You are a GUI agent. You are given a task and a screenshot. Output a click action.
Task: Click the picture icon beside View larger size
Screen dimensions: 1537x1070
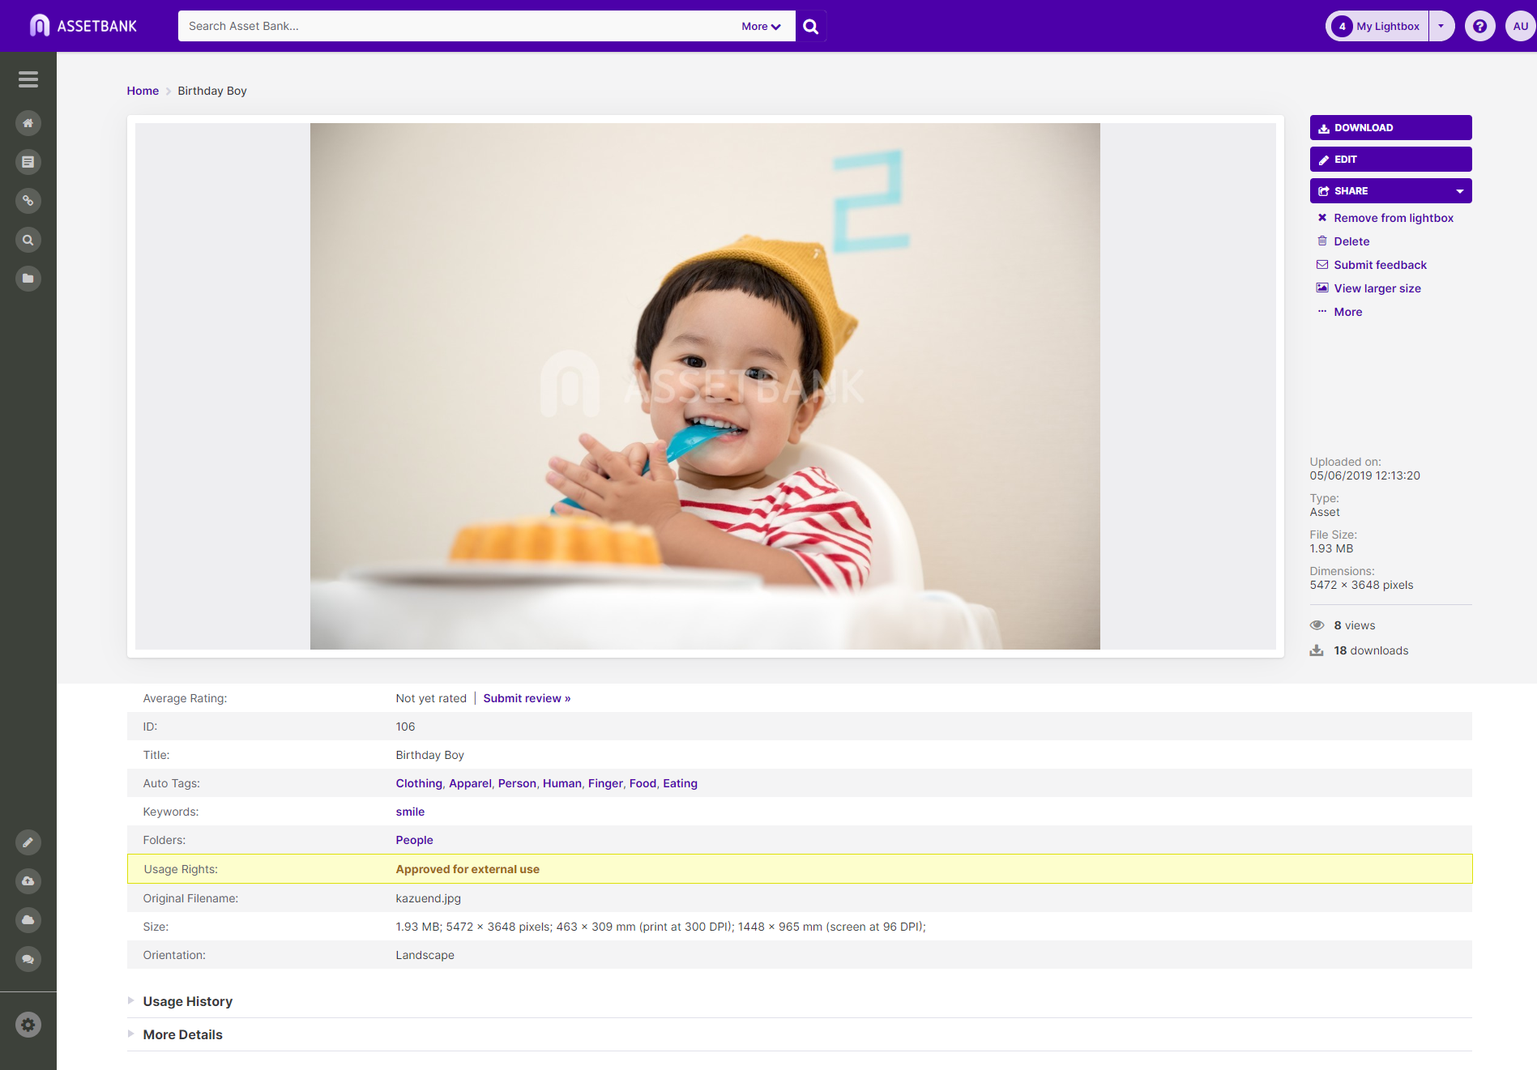click(1322, 288)
